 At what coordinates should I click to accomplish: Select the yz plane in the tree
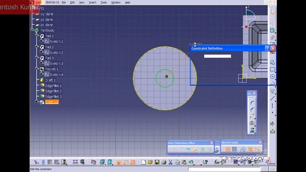click(46, 20)
